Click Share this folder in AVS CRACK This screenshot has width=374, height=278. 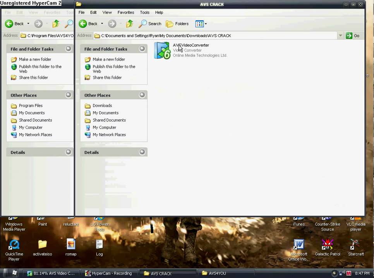(107, 78)
